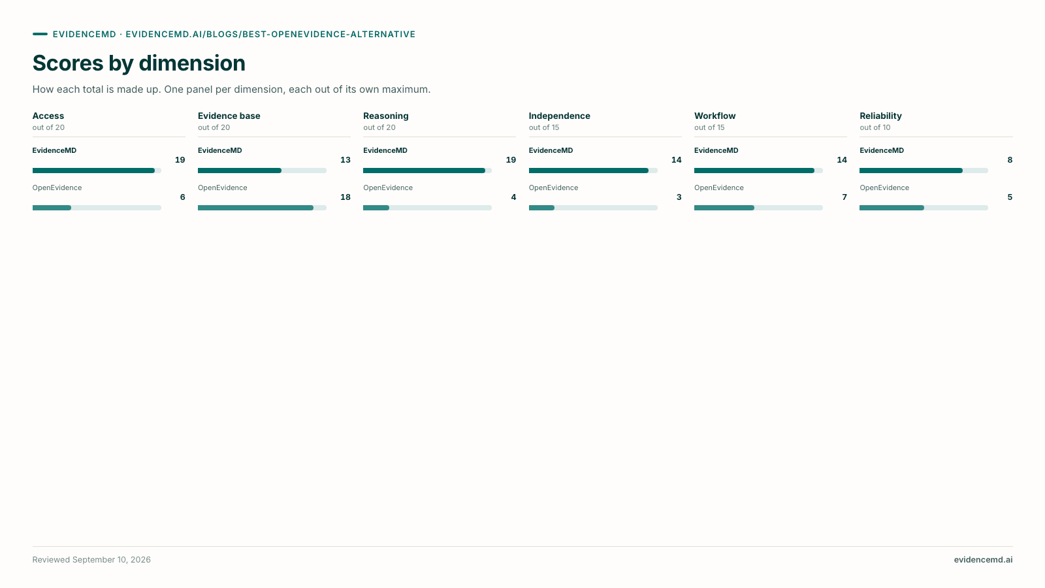Click EvidenceMD's Reasoning score bar
1045x588 pixels.
pos(427,171)
